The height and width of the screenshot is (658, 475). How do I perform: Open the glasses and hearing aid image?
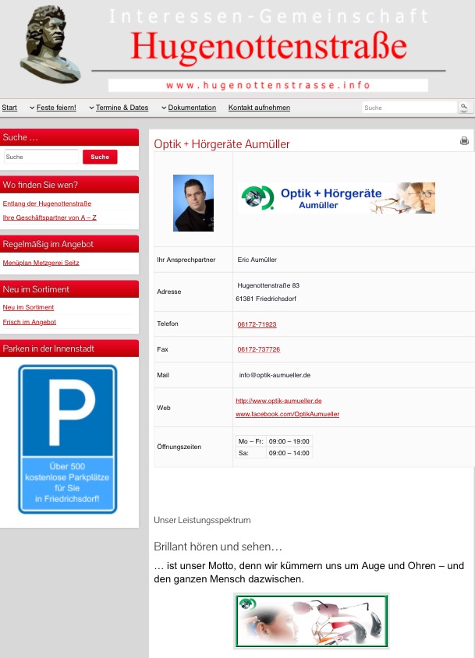tap(311, 621)
